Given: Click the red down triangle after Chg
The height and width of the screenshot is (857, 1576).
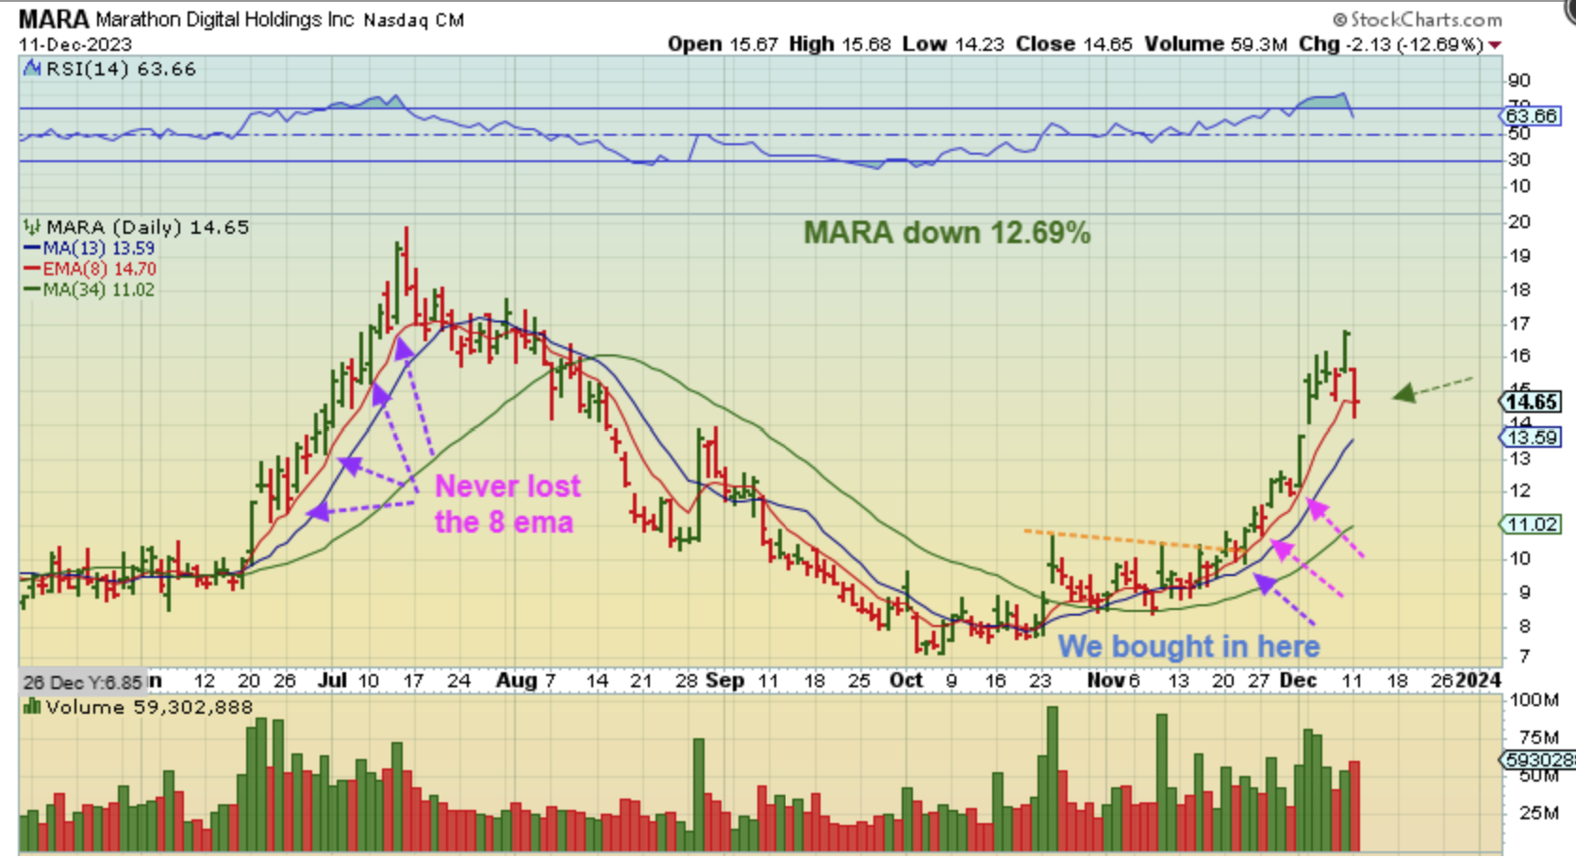Looking at the screenshot, I should pos(1495,45).
